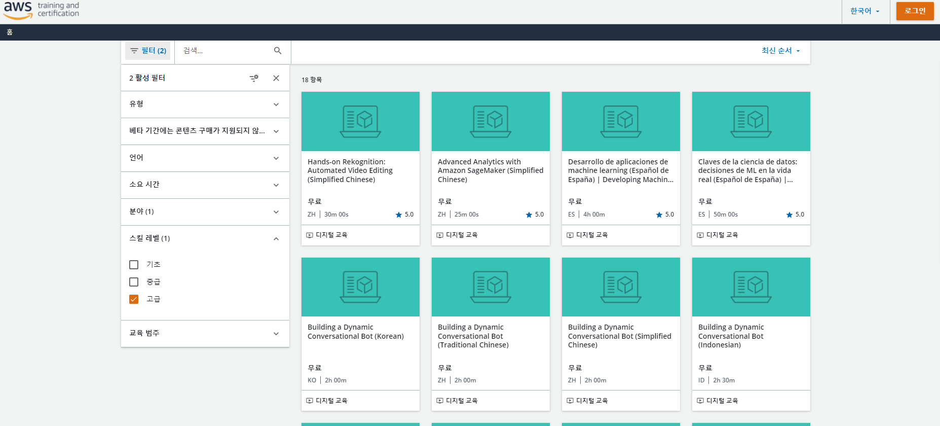Expand the 베타 기간에는 콘텐츠 구매 filter section

point(205,131)
